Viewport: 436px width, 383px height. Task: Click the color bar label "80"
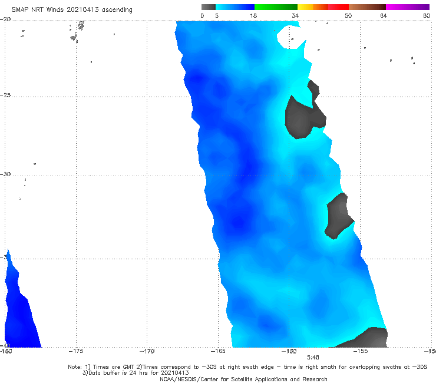coord(427,16)
